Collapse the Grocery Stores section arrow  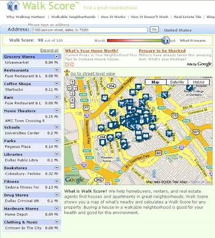pyautogui.click(x=57, y=57)
